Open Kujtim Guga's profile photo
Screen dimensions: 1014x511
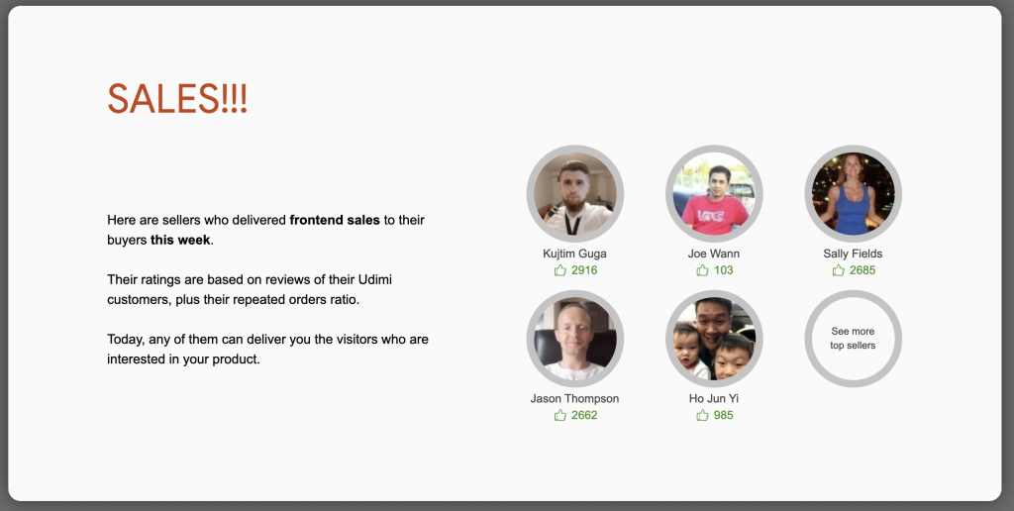pos(575,193)
